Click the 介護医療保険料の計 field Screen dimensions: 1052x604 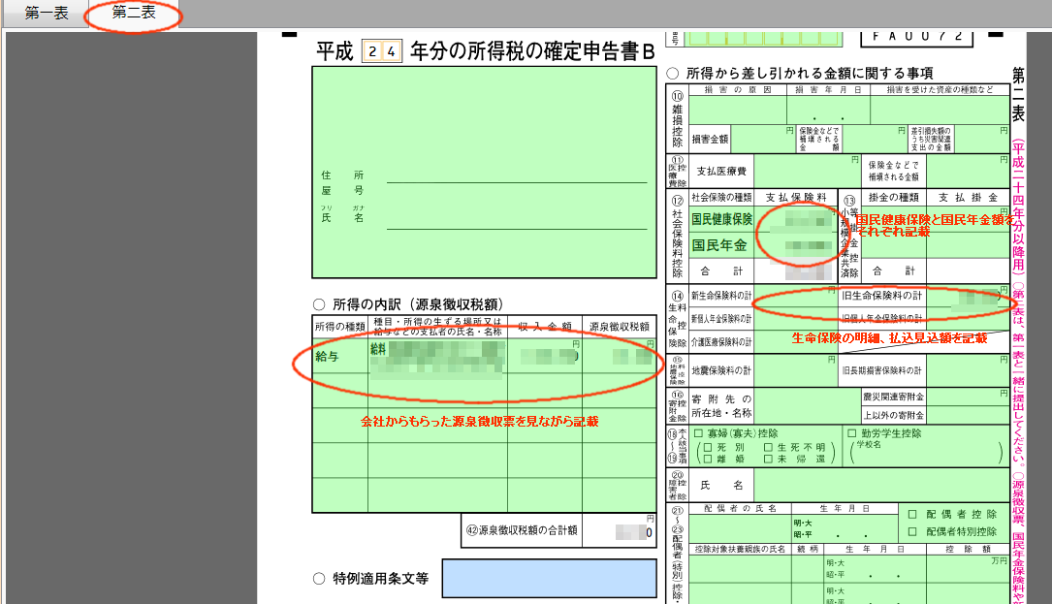point(796,341)
